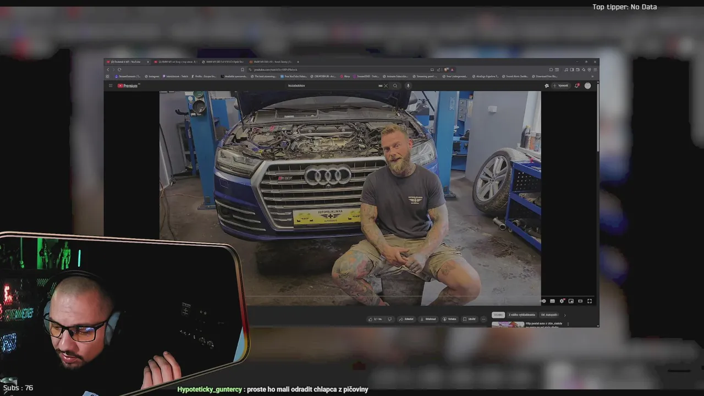Select the Všetko filter chip
This screenshot has height=396, width=704.
click(x=498, y=315)
